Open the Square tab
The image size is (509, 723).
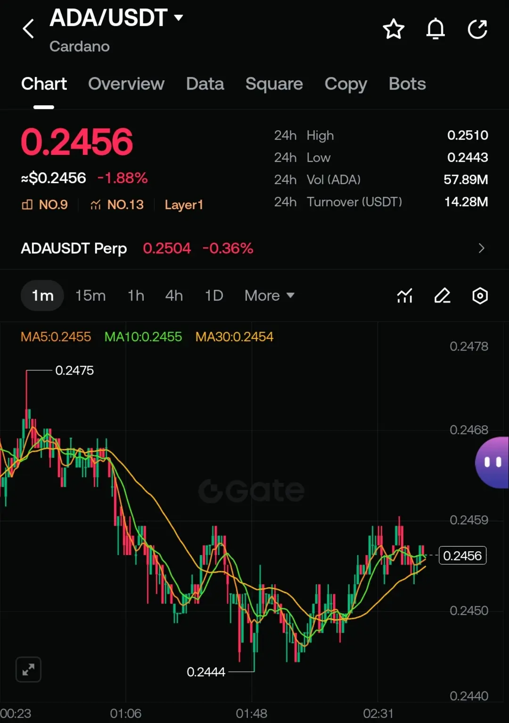click(274, 84)
